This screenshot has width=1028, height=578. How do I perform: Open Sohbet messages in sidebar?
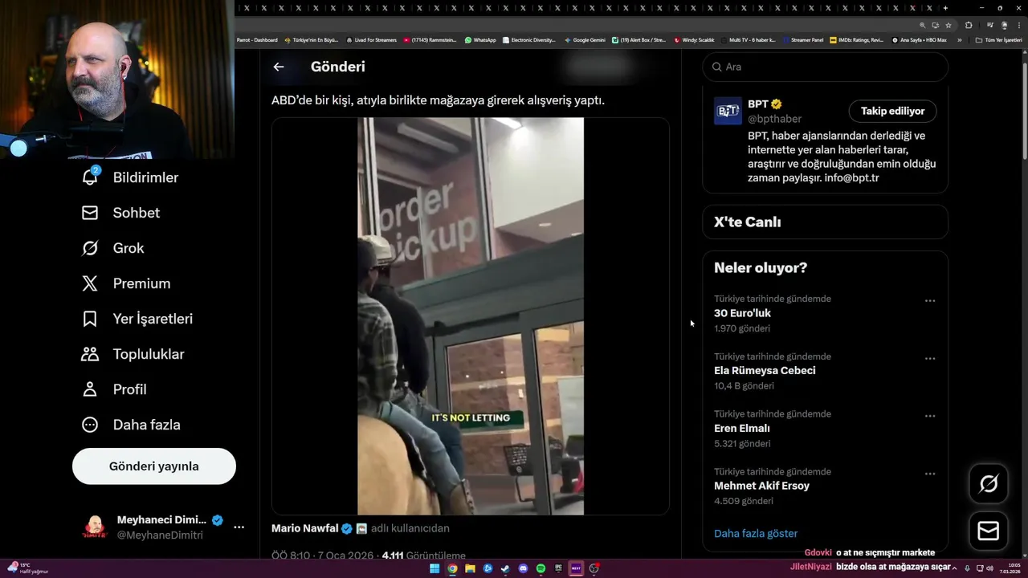[120, 213]
